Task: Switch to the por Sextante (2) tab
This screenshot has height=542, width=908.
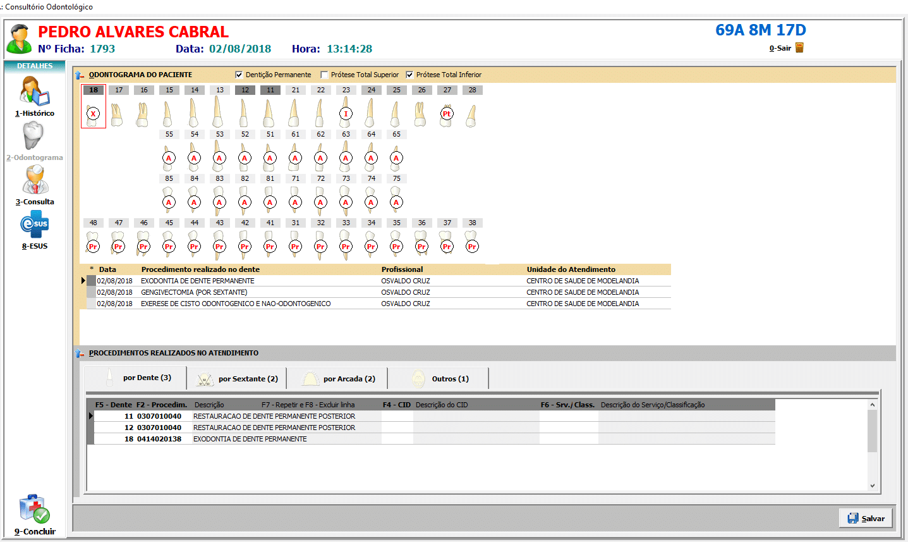Action: pos(239,379)
